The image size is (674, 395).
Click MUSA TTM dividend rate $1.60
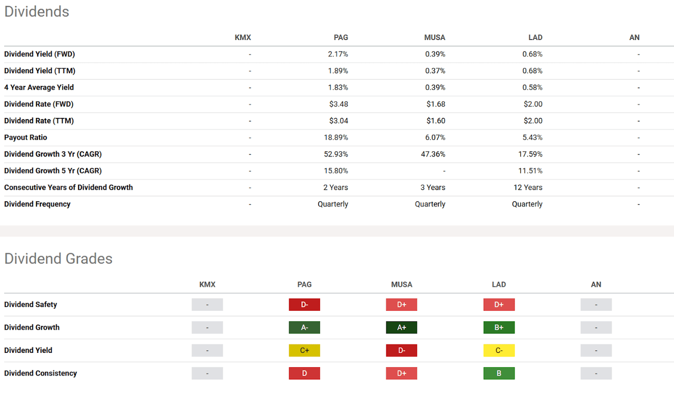coord(436,121)
